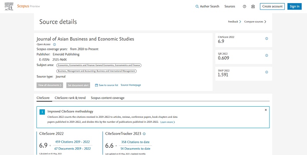Click View all documents button
The image size is (307, 155).
[50, 85]
